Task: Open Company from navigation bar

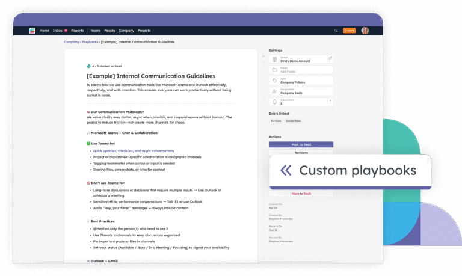Action: pyautogui.click(x=126, y=31)
